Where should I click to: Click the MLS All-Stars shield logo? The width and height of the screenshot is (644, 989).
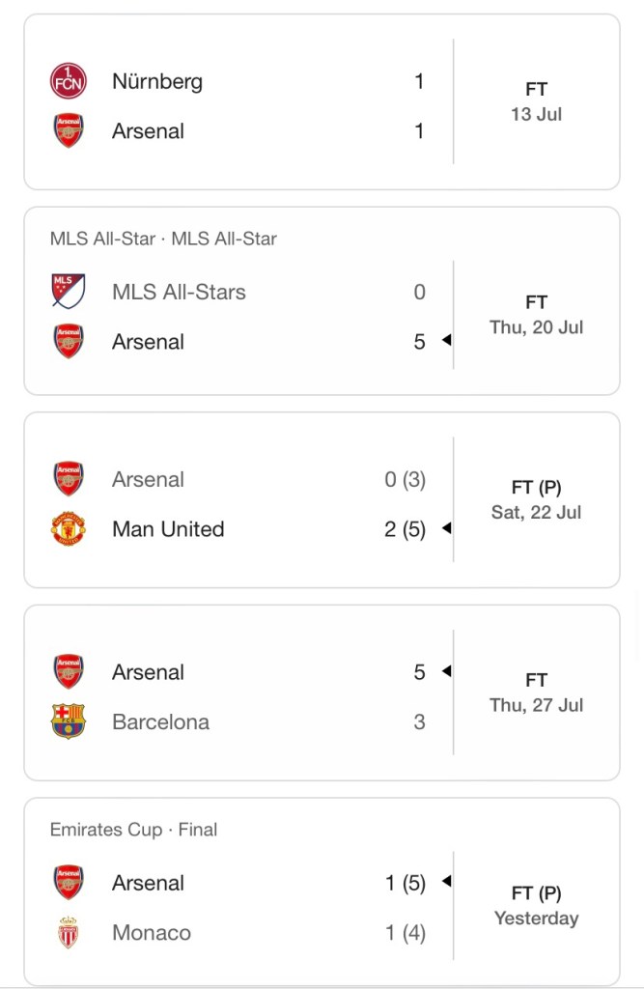click(x=68, y=292)
